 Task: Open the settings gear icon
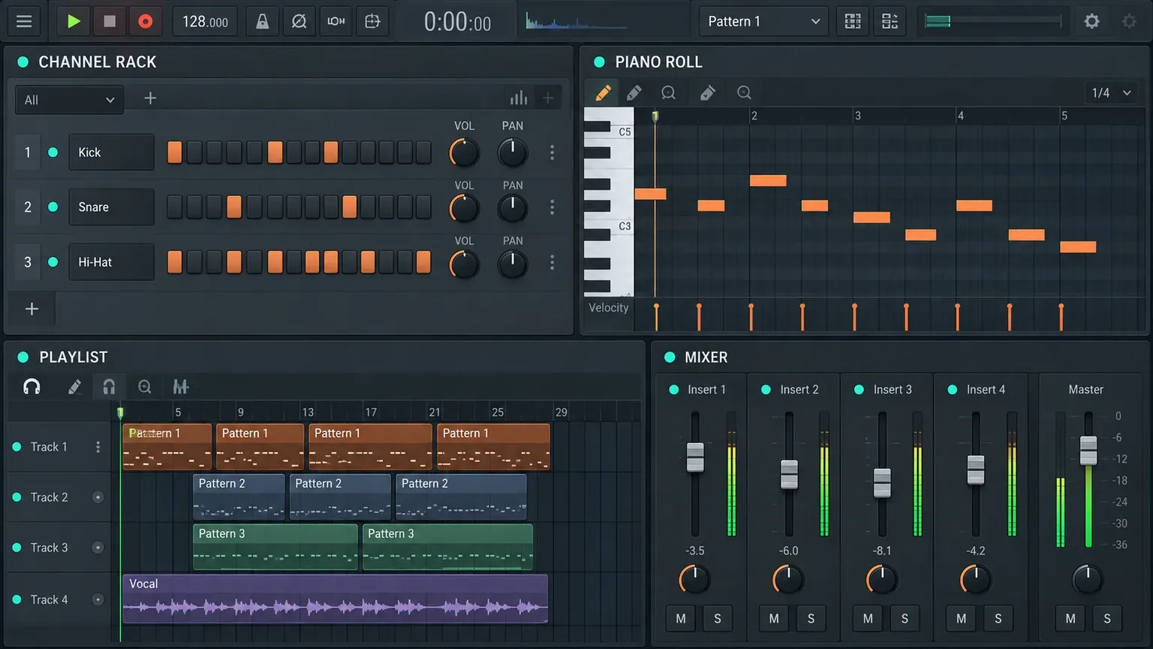(x=1092, y=21)
